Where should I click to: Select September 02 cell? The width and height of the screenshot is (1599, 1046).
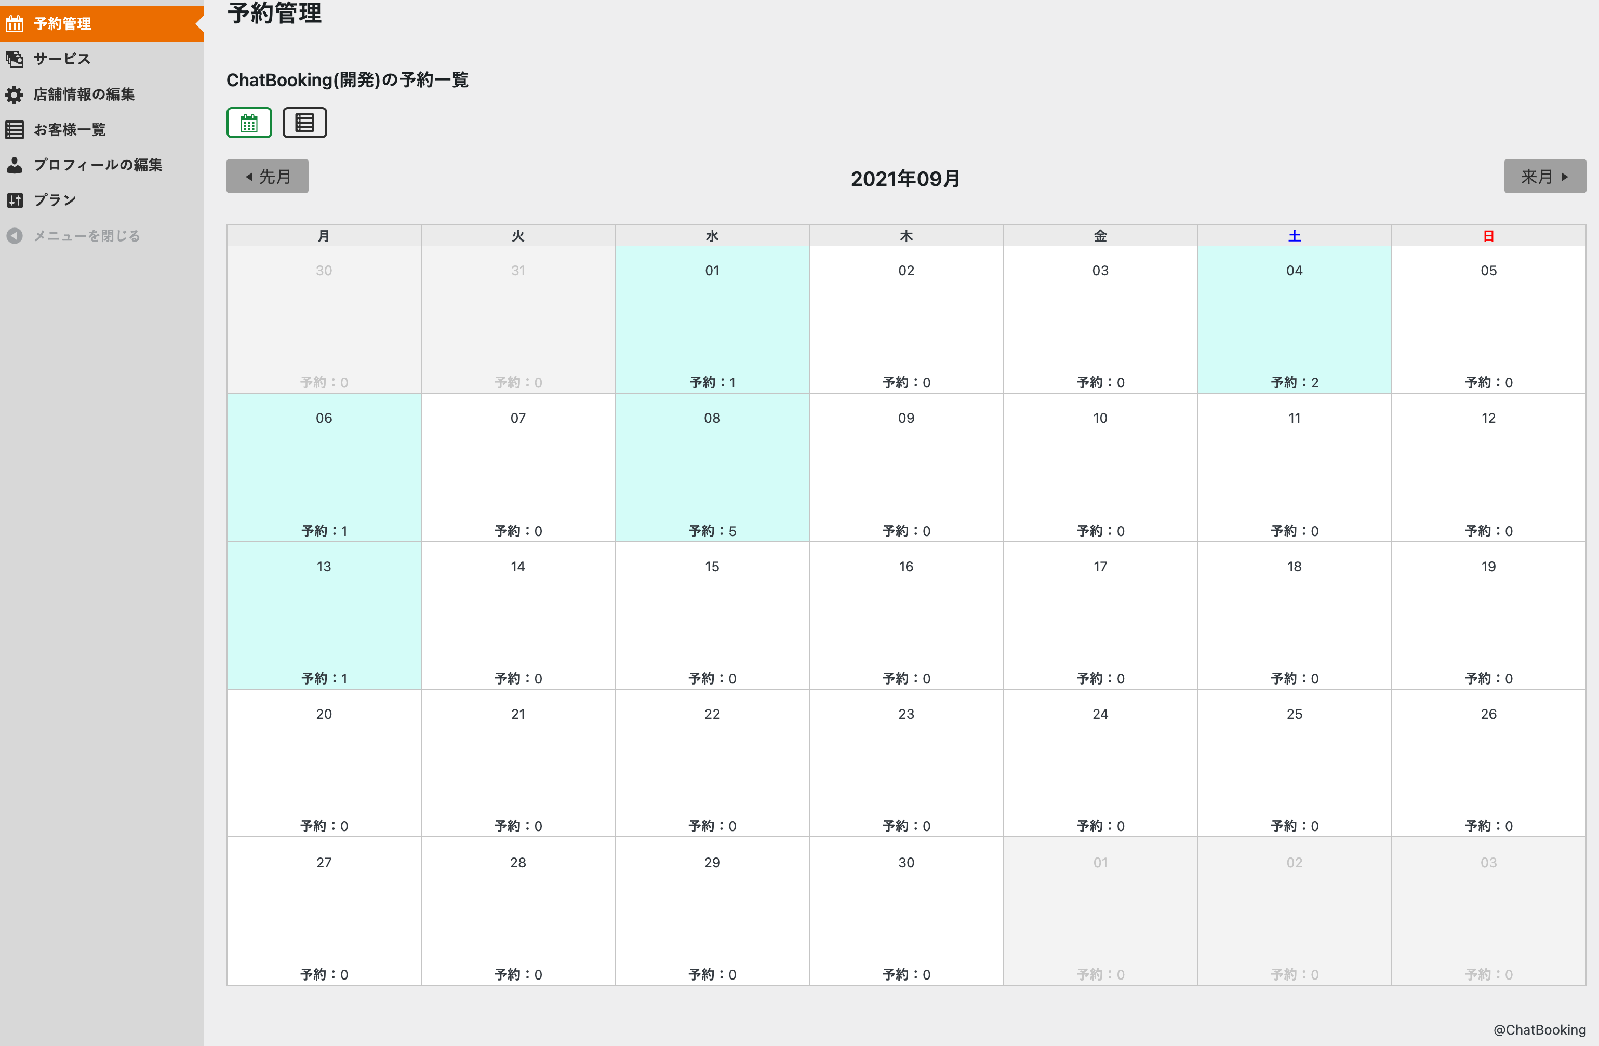click(x=907, y=320)
